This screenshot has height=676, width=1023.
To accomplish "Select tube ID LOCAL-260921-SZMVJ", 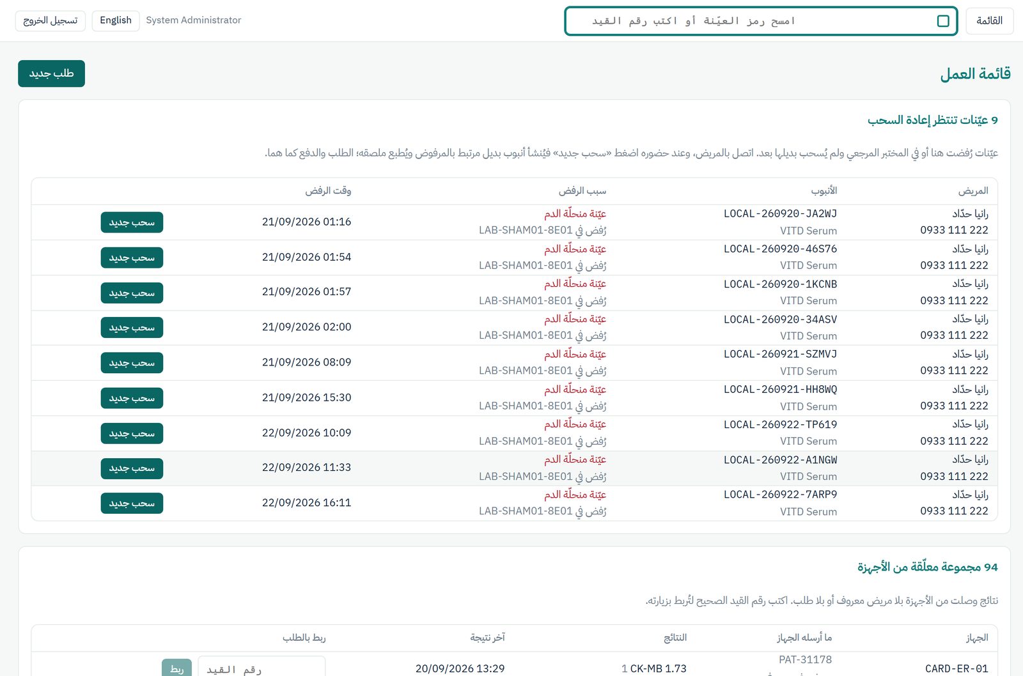I will pyautogui.click(x=780, y=355).
